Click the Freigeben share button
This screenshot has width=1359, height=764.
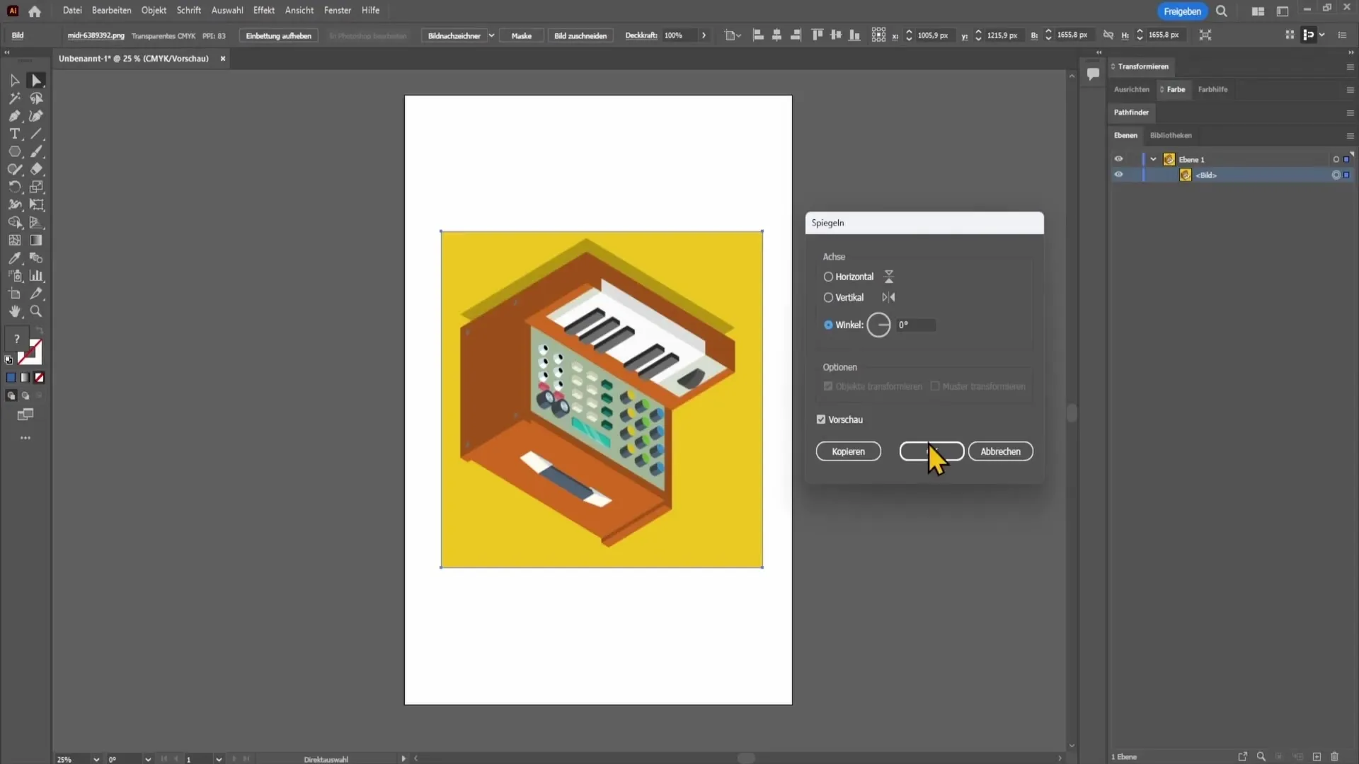click(x=1182, y=11)
